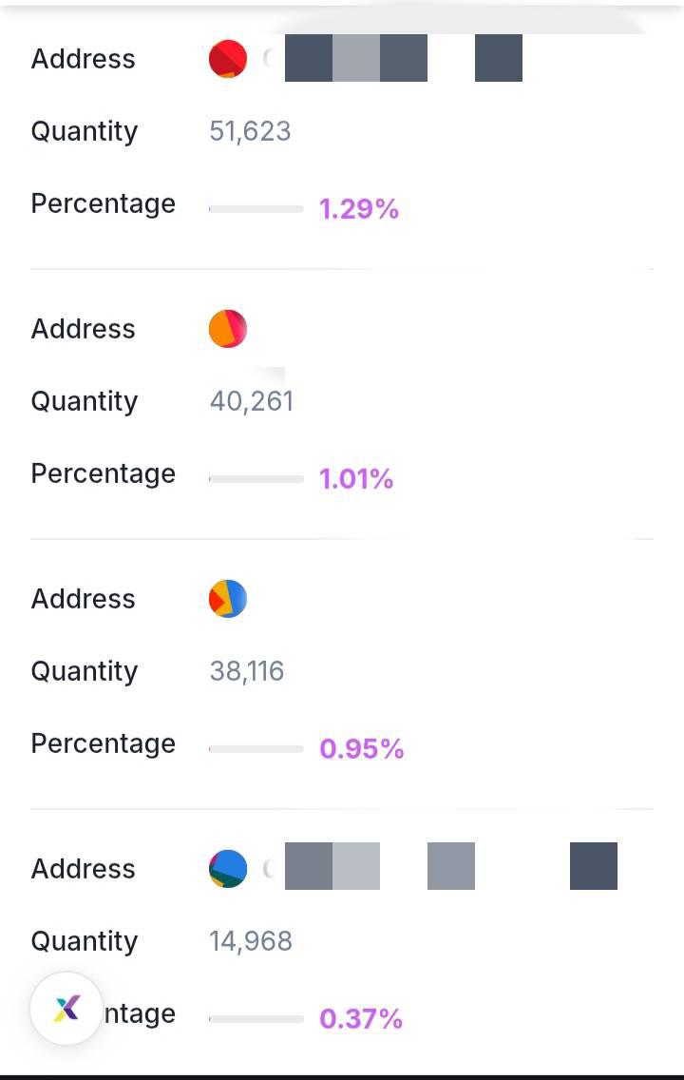Image resolution: width=684 pixels, height=1080 pixels.
Task: Open the orange avatar above quantity 40,261
Action: (228, 329)
